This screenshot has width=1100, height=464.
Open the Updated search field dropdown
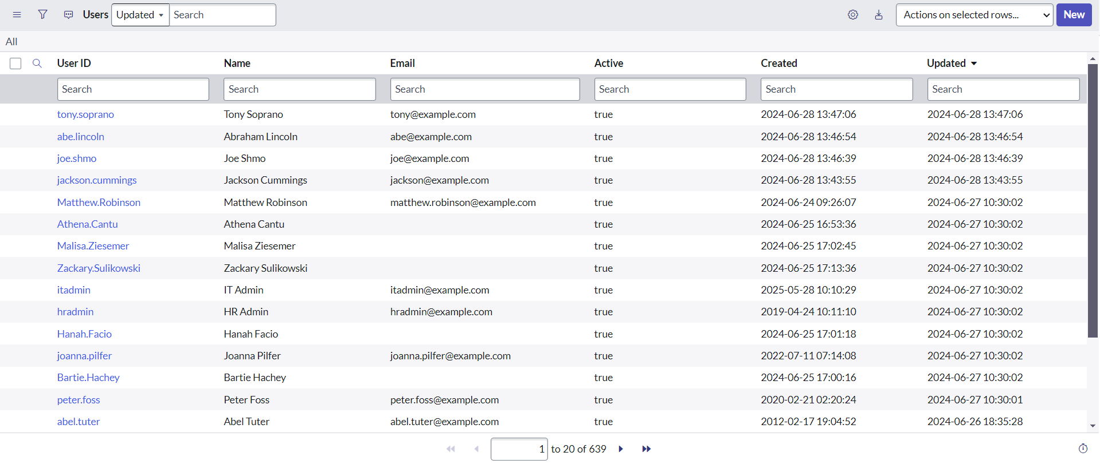tap(140, 15)
